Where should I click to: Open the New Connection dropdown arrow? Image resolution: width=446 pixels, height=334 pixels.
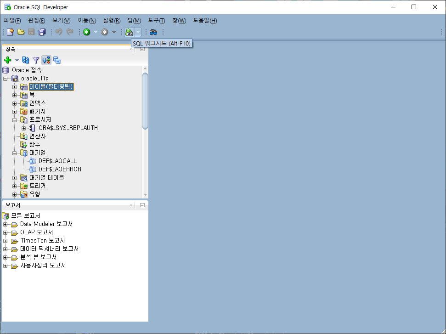click(x=17, y=60)
